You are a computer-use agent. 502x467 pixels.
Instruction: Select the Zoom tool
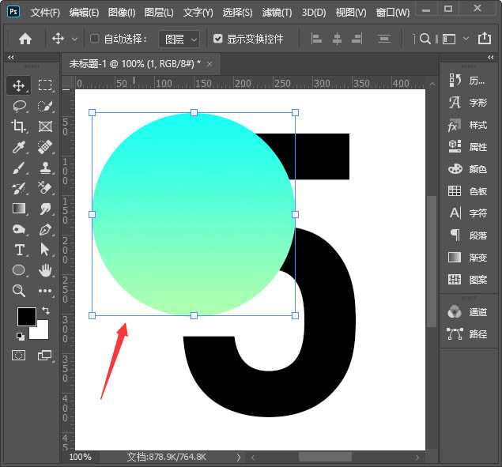click(19, 291)
